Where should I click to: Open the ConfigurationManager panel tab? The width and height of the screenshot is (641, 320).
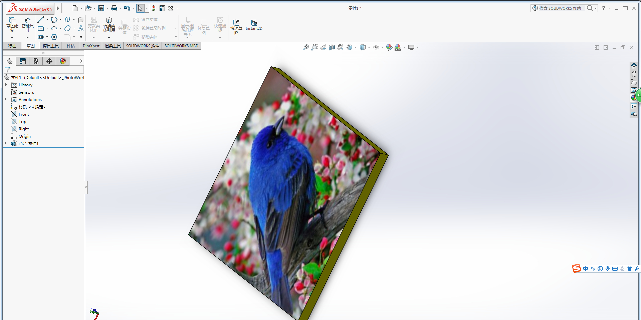36,61
